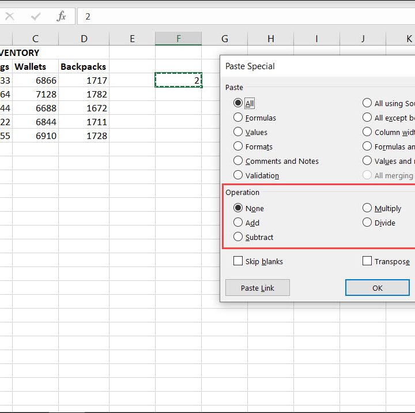Select column D header
This screenshot has height=413, width=415.
point(84,39)
